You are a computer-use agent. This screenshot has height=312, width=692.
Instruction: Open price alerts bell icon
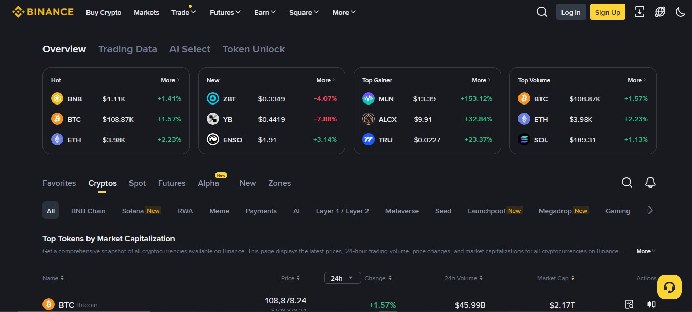tap(651, 183)
